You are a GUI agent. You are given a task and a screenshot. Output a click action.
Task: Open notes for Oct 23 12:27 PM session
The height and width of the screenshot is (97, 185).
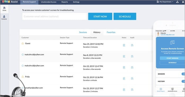tap(124, 90)
